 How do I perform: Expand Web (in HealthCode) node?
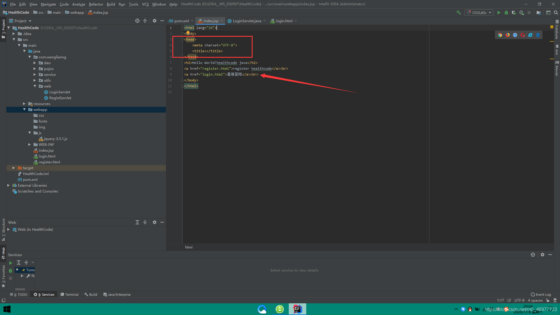tap(8, 230)
